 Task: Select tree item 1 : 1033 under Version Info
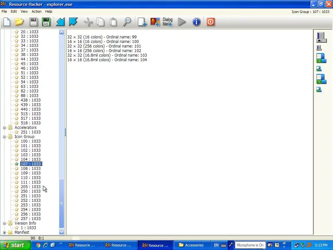pos(28,228)
